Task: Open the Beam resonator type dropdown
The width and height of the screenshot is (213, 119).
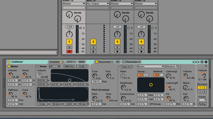Action: [x=151, y=66]
